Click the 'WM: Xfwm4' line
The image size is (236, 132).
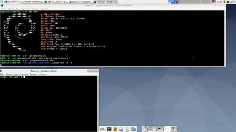coord(46,33)
